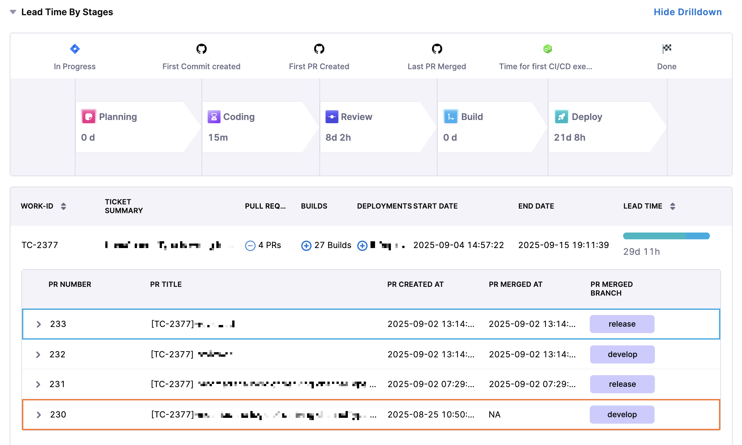
Task: Click the GitHub icon above Last PR Merged
Action: 437,49
